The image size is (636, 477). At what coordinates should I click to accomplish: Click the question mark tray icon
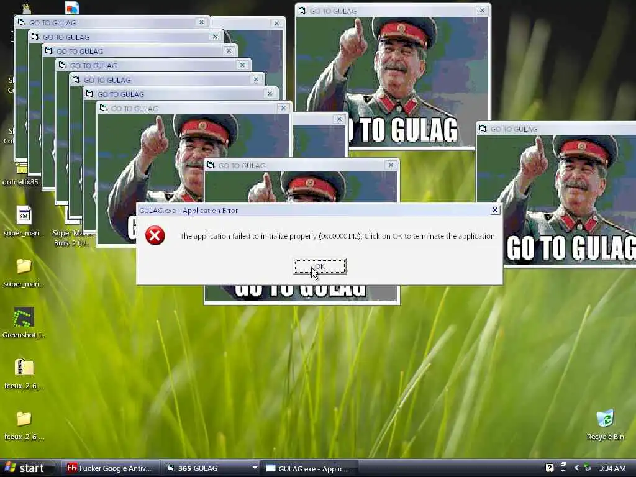point(549,468)
